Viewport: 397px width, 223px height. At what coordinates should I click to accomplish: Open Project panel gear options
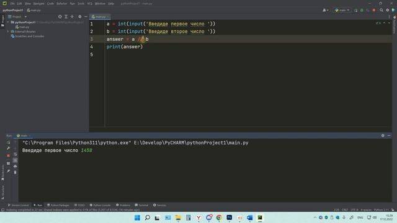coord(80,17)
